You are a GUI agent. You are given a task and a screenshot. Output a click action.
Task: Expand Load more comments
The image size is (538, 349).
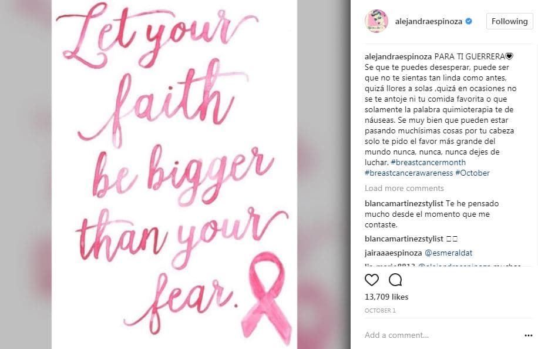pyautogui.click(x=404, y=188)
